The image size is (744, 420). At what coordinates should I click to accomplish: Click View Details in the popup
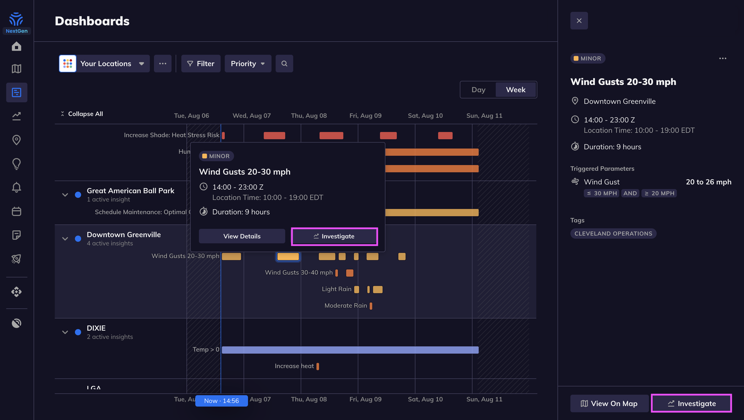tap(242, 236)
